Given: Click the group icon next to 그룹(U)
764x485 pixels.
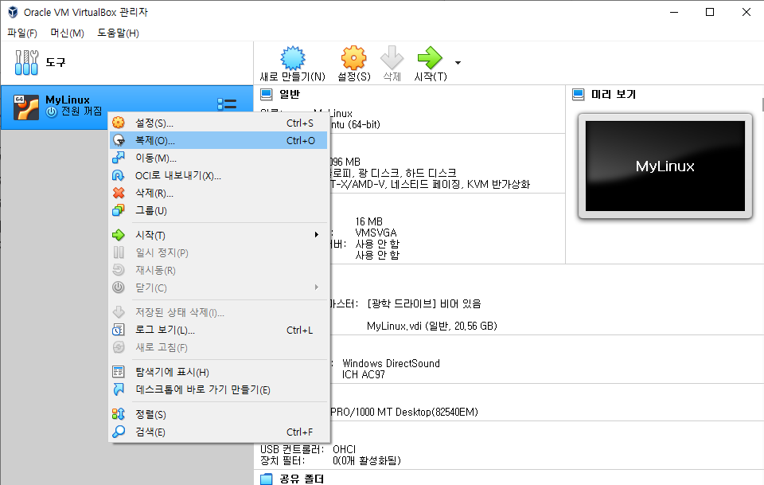Looking at the screenshot, I should tap(119, 210).
